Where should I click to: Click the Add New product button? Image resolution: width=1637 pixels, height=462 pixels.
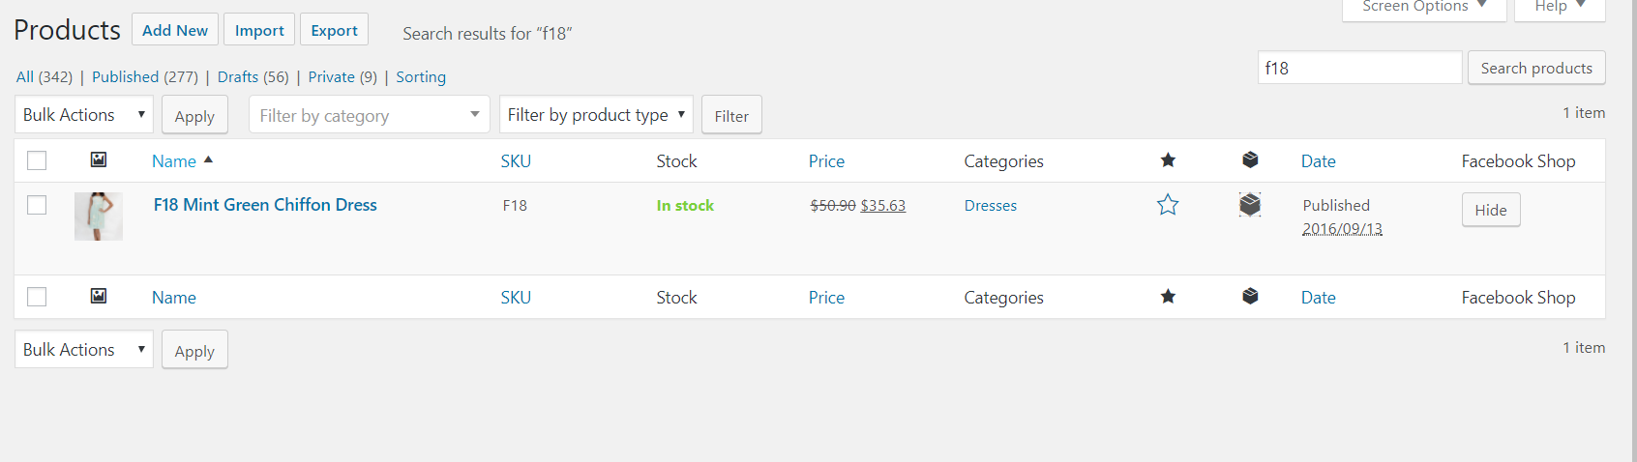(175, 30)
